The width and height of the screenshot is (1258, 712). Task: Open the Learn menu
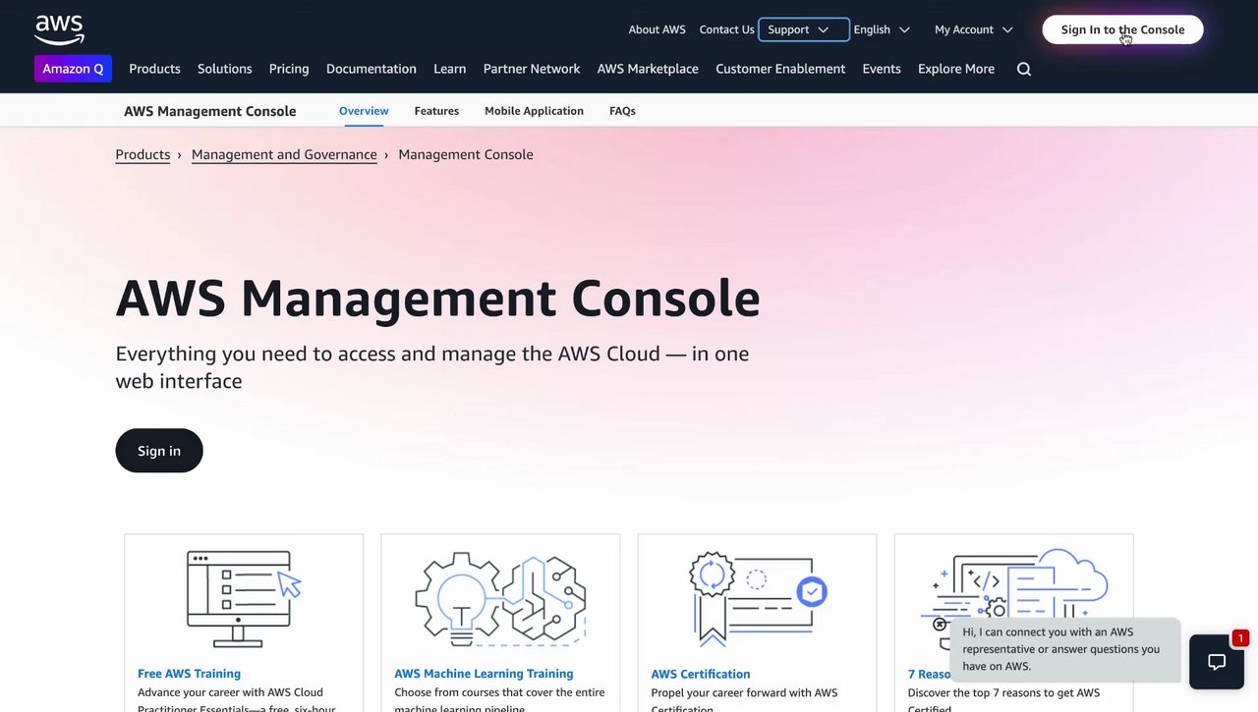(x=450, y=69)
